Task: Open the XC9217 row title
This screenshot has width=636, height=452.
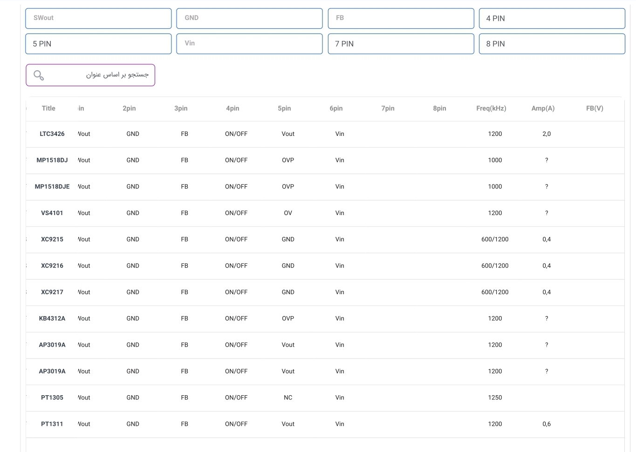Action: [x=52, y=292]
